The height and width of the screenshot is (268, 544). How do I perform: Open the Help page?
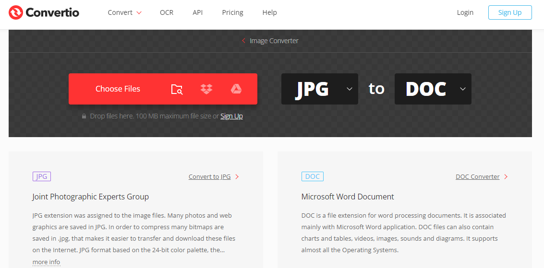coord(269,13)
